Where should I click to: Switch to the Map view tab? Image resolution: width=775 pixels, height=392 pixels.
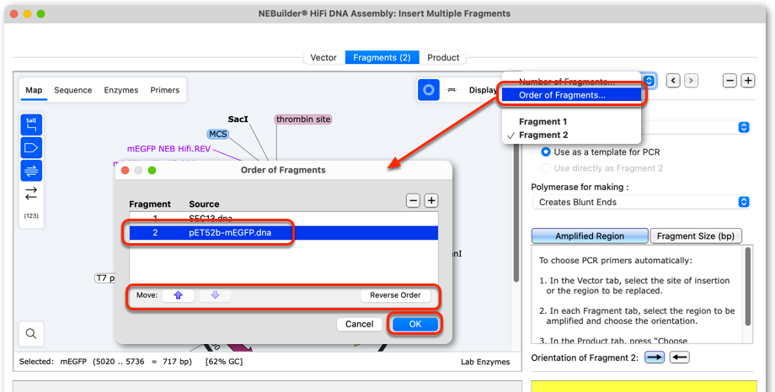[x=34, y=90]
